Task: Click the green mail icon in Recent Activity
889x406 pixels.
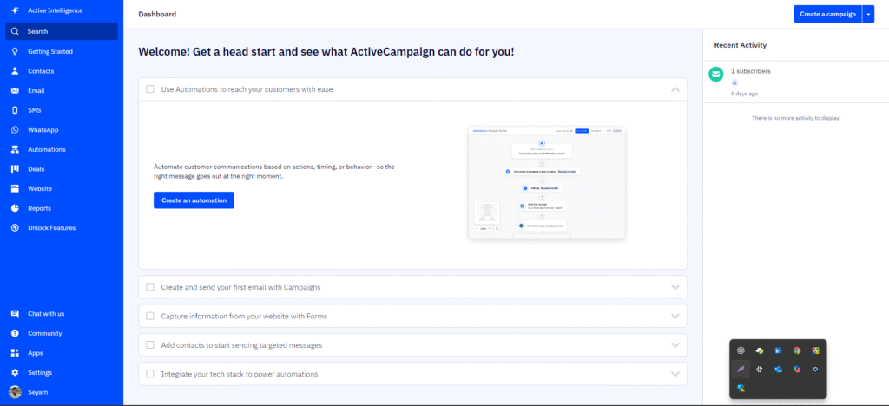Action: 716,74
